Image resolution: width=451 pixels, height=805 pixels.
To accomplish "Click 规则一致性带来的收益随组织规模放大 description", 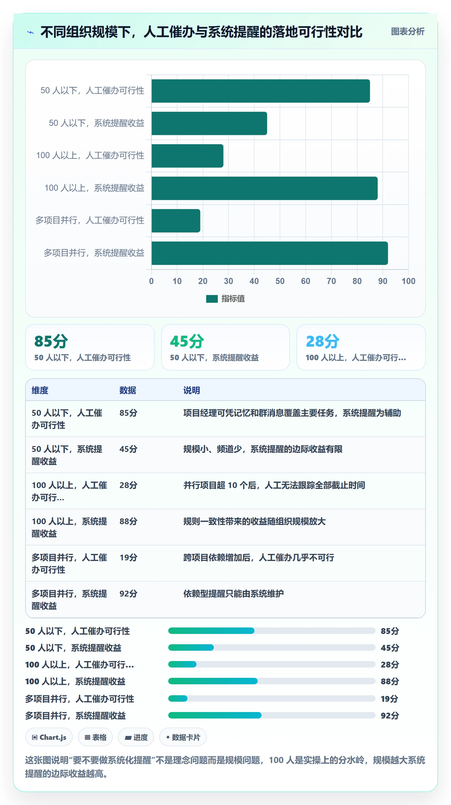I will click(254, 521).
